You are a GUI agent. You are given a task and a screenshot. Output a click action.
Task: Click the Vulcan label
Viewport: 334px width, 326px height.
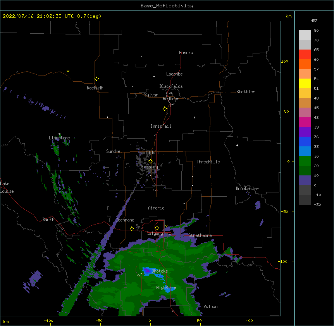tap(210, 307)
